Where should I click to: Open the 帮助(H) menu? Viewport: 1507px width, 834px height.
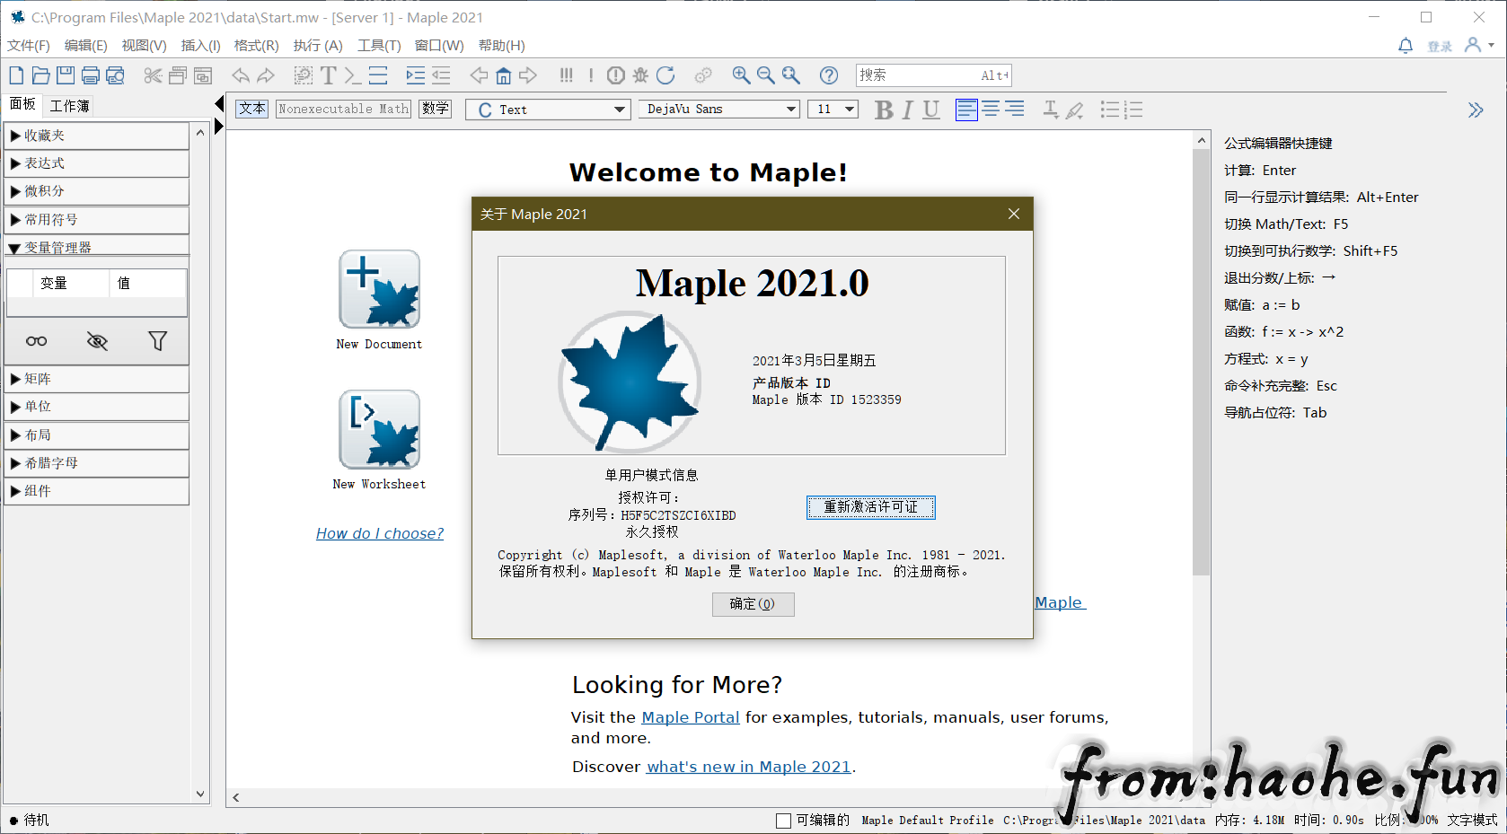pos(502,46)
